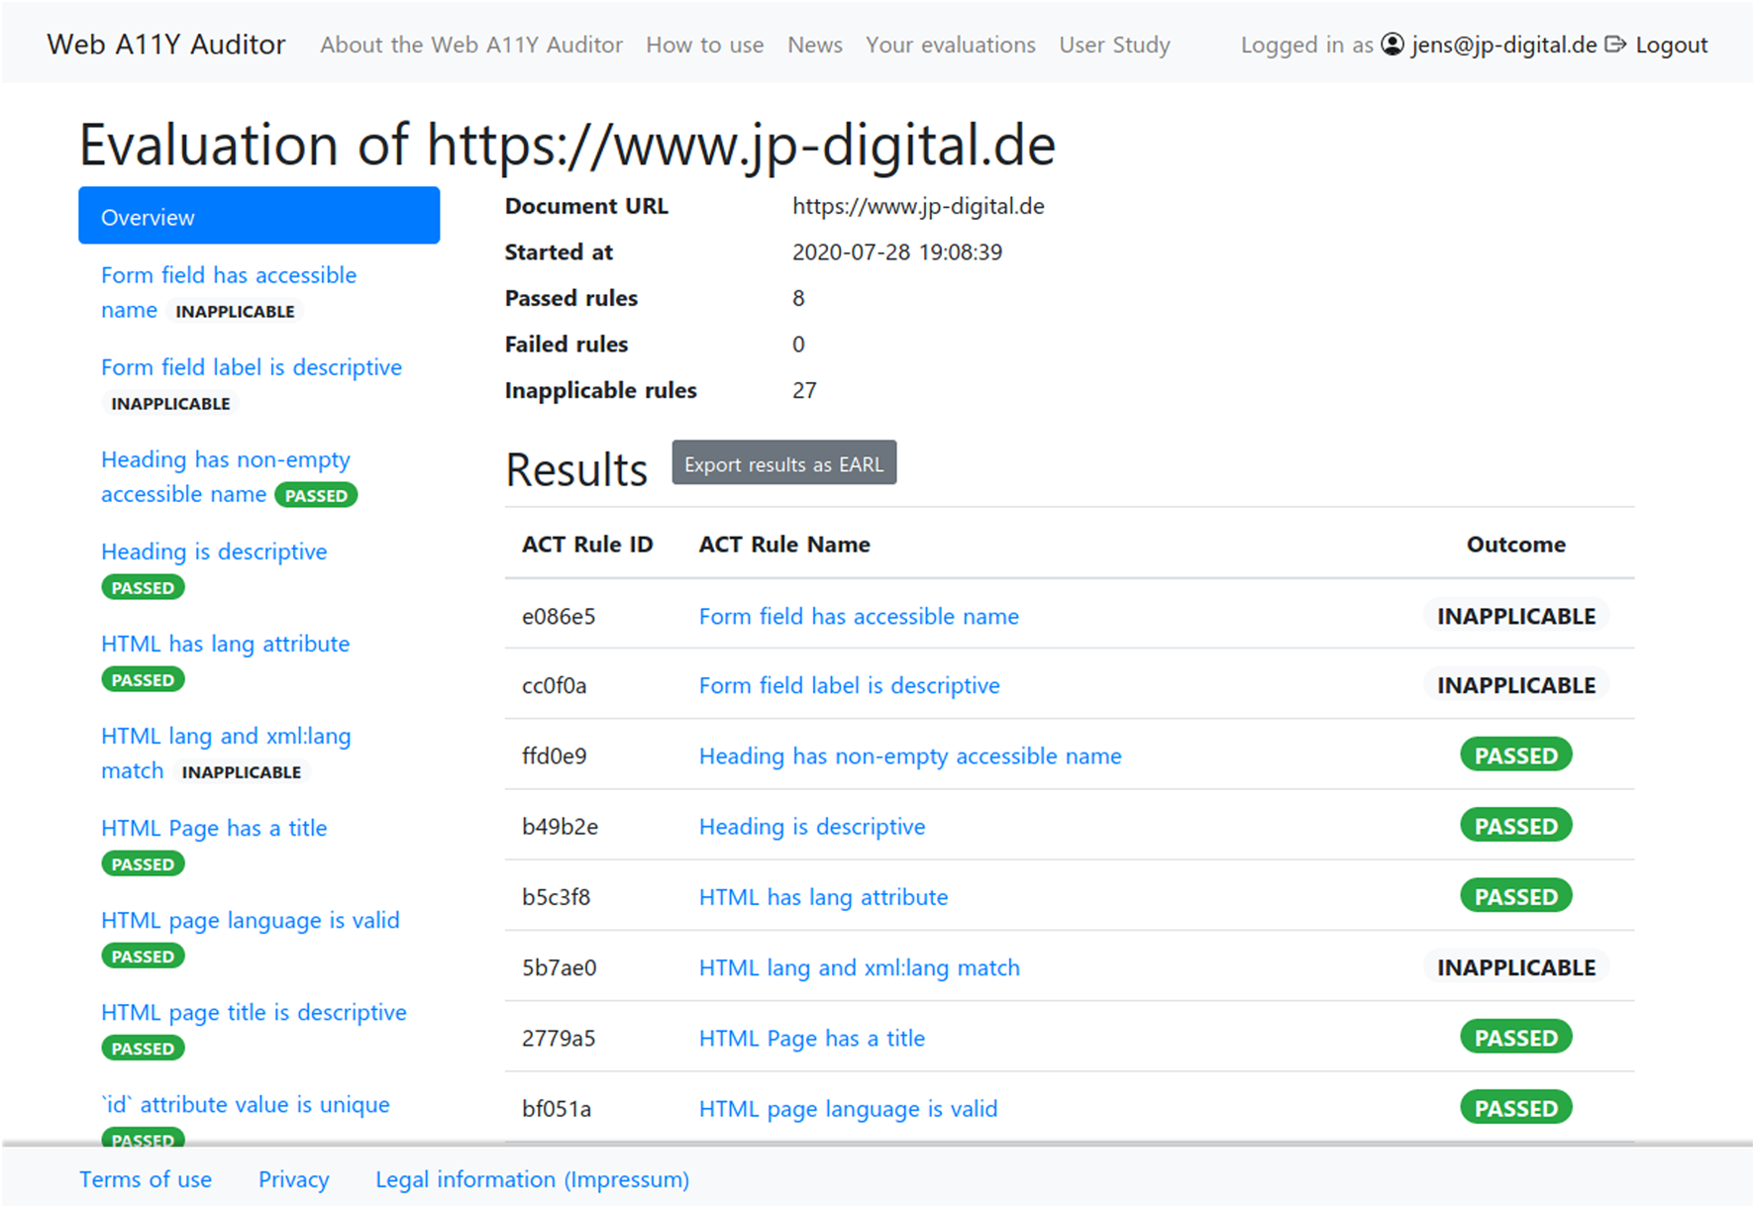Open sidebar item id attribute value is unique
1755x1208 pixels.
tap(245, 1105)
